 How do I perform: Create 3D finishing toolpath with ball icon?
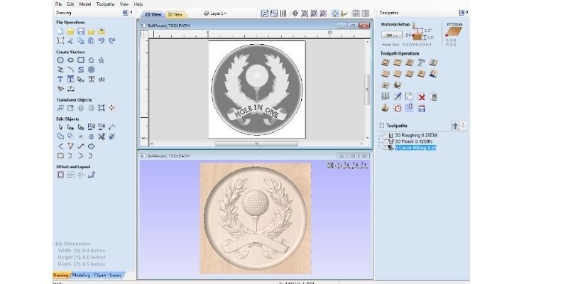398,85
